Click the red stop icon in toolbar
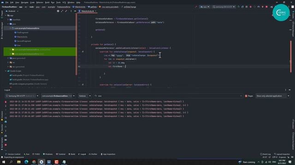 click(266, 7)
